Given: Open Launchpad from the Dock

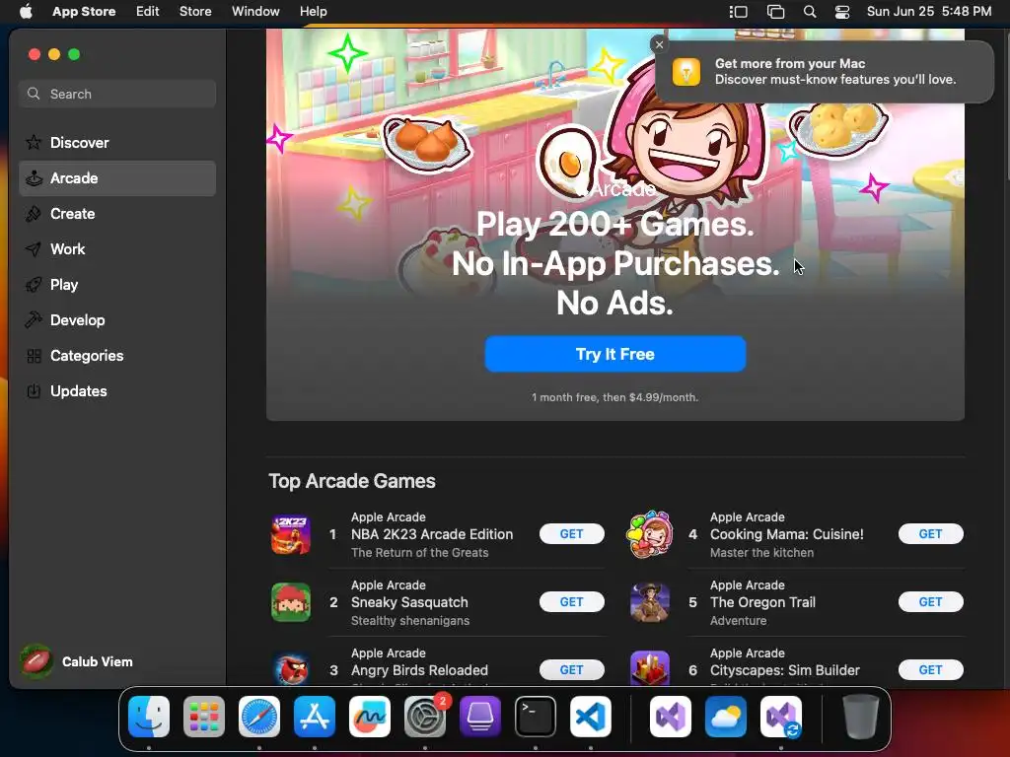Looking at the screenshot, I should click(x=204, y=717).
